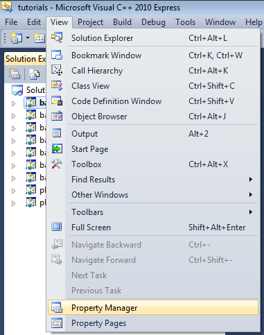Open the Debug menu
The image size is (264, 335).
tap(153, 22)
